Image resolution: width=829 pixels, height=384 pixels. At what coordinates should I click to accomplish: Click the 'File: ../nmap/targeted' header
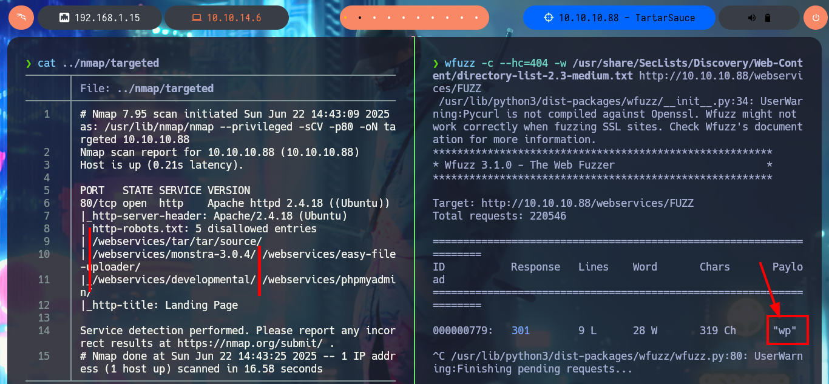pos(147,89)
